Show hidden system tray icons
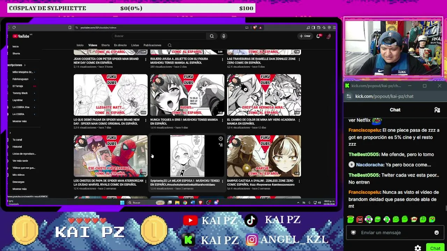 tap(298, 203)
